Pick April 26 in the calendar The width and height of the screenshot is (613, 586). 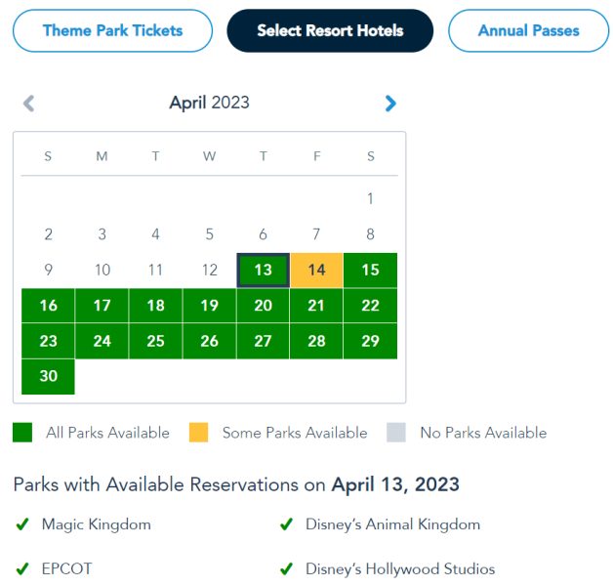point(209,341)
